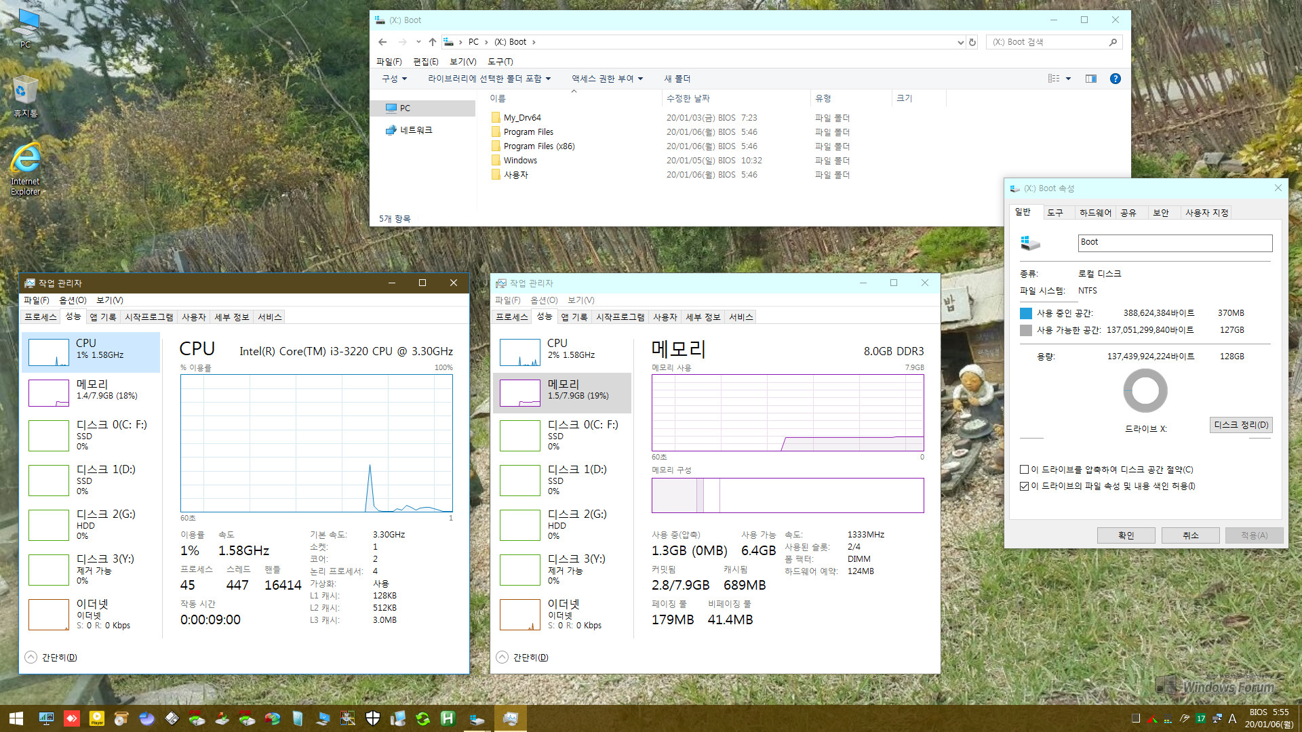Toggle the explorer preview pane icon
Screen dimensions: 1302x732
1091,79
